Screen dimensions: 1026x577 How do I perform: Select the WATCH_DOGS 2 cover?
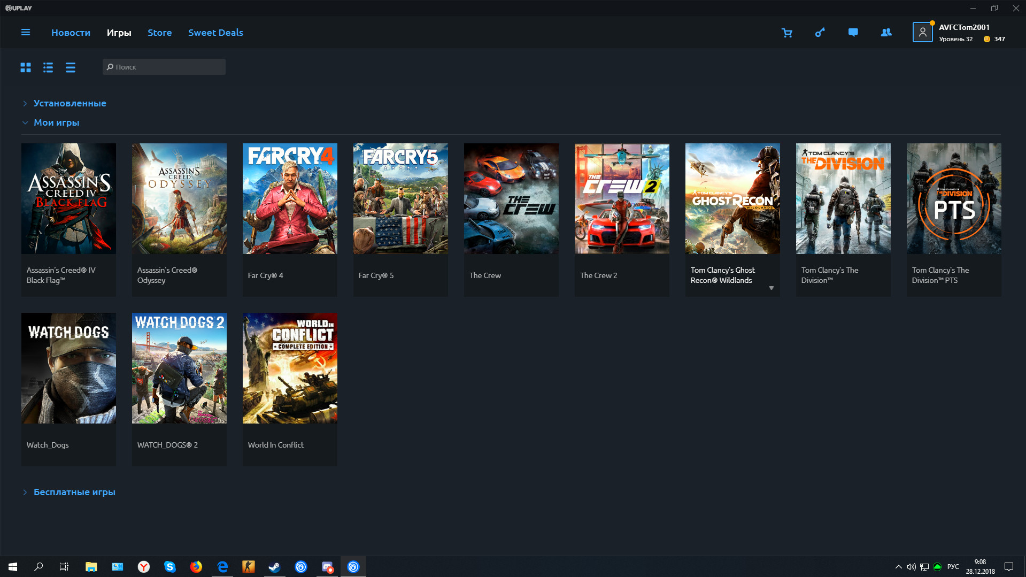pyautogui.click(x=179, y=368)
